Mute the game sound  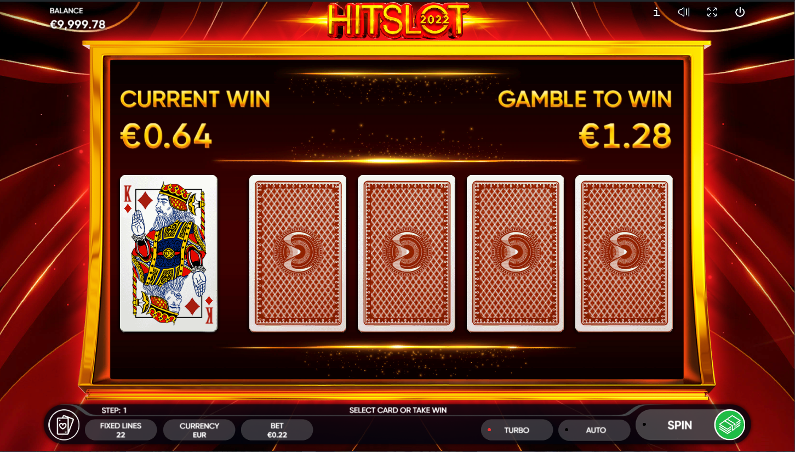pyautogui.click(x=684, y=12)
